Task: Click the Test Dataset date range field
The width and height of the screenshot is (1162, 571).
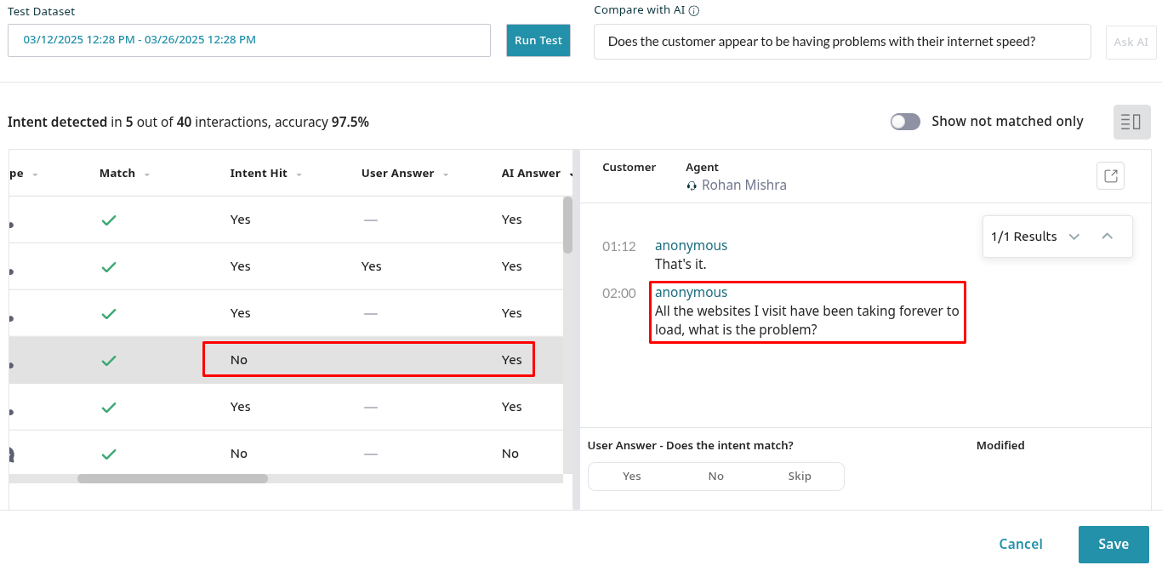Action: 248,40
